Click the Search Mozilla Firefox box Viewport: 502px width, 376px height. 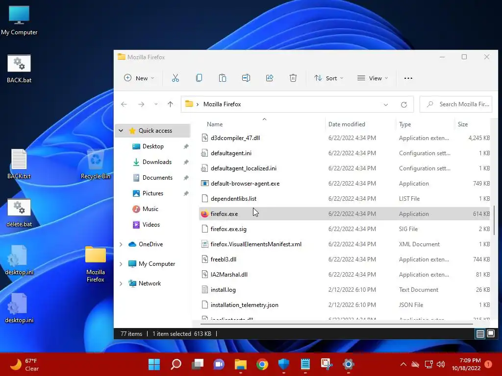(456, 104)
